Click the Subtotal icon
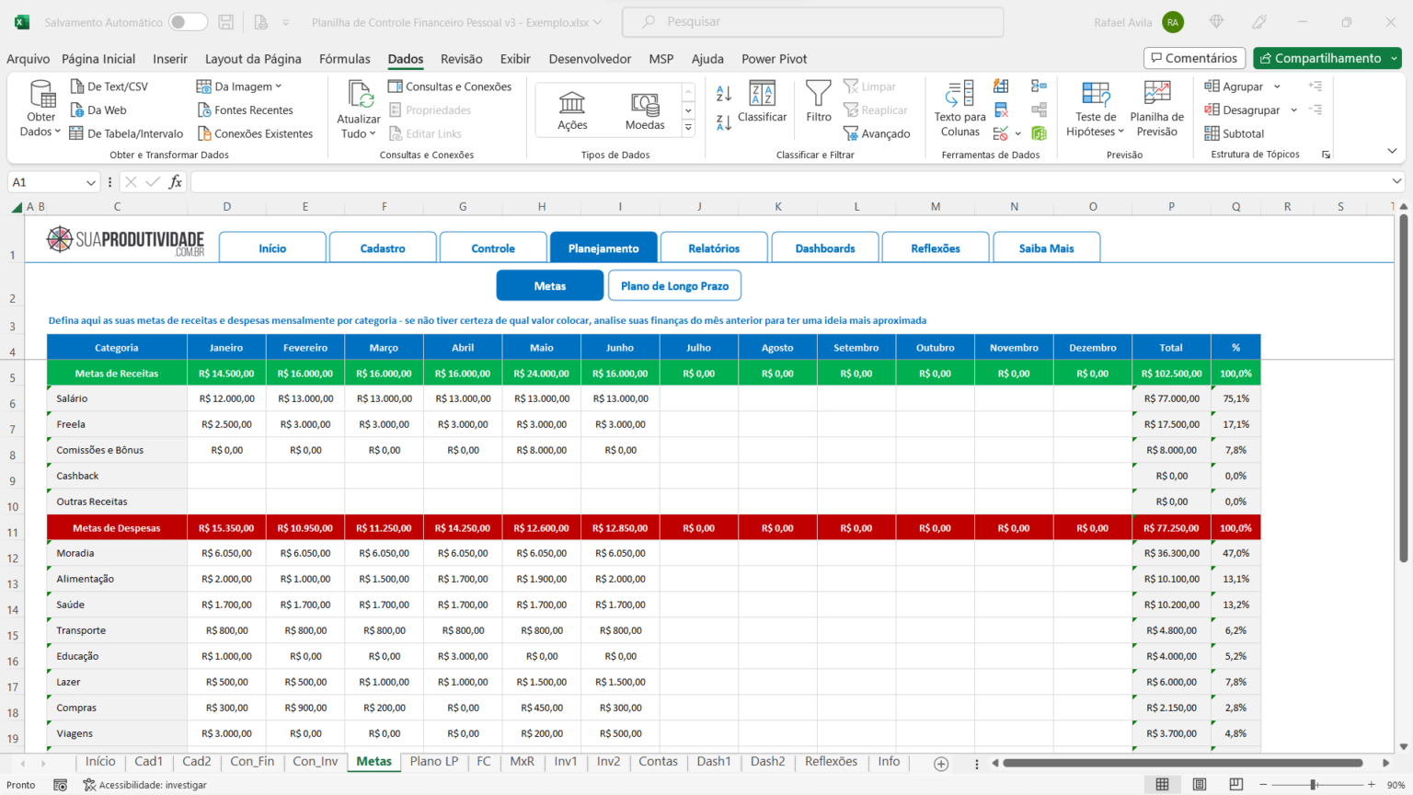 click(1212, 133)
